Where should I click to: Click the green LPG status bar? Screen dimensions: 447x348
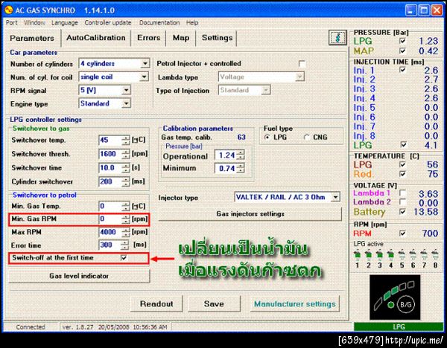pos(399,326)
